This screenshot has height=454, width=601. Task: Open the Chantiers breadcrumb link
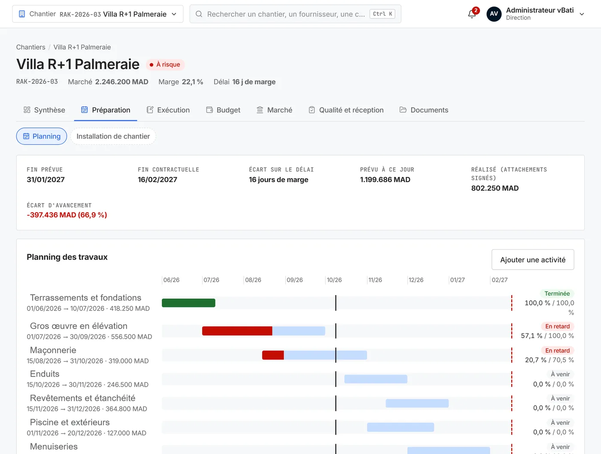pos(30,47)
